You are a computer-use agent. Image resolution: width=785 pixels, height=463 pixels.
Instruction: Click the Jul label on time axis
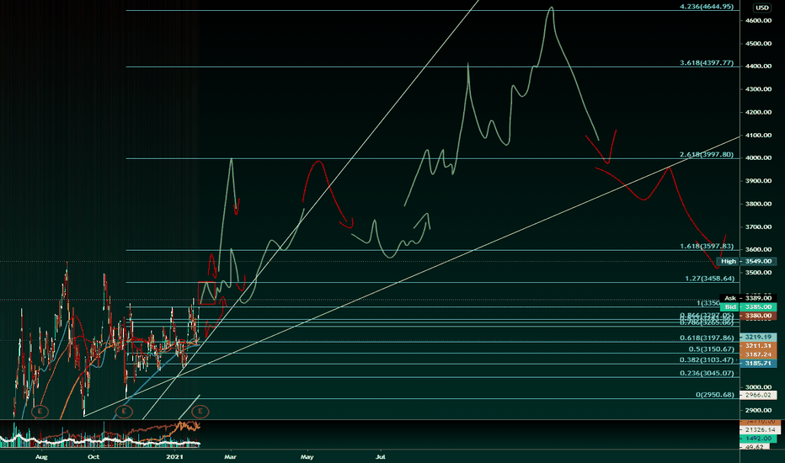pyautogui.click(x=381, y=457)
